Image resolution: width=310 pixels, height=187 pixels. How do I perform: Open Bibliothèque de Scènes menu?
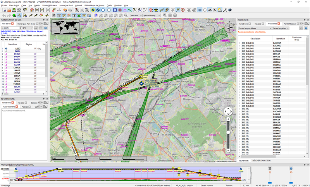click(94, 5)
